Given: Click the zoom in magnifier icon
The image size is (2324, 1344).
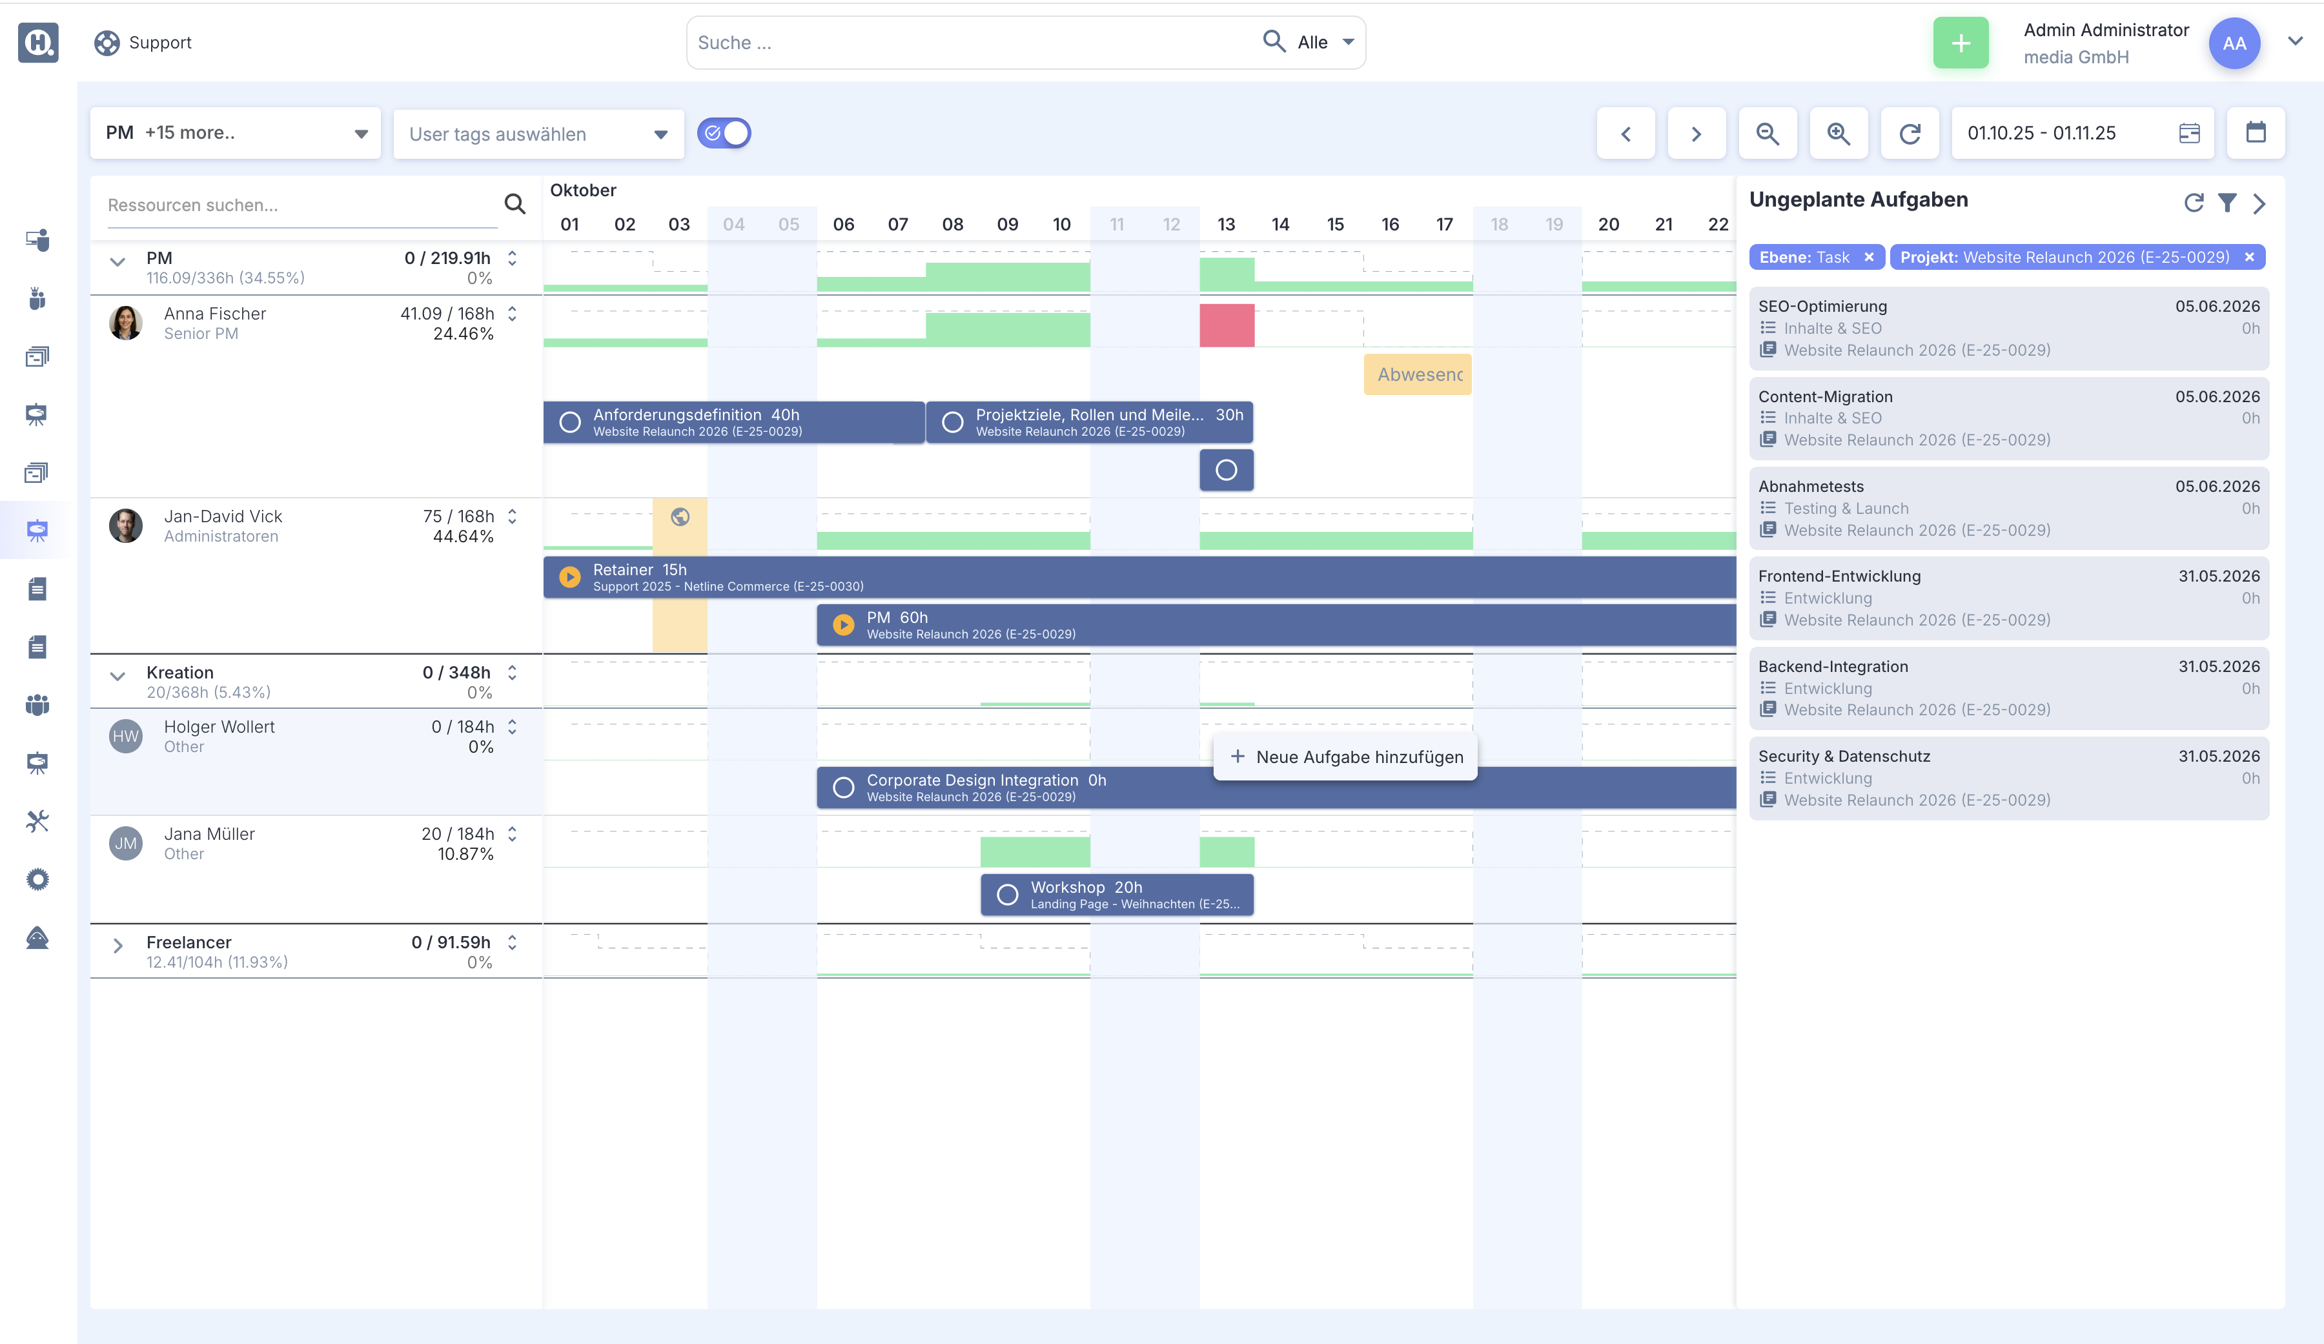Looking at the screenshot, I should coord(1838,134).
